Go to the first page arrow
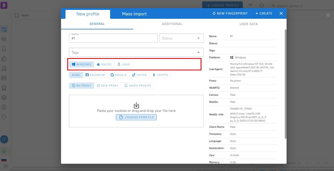The image size is (334, 171). [x=299, y=163]
